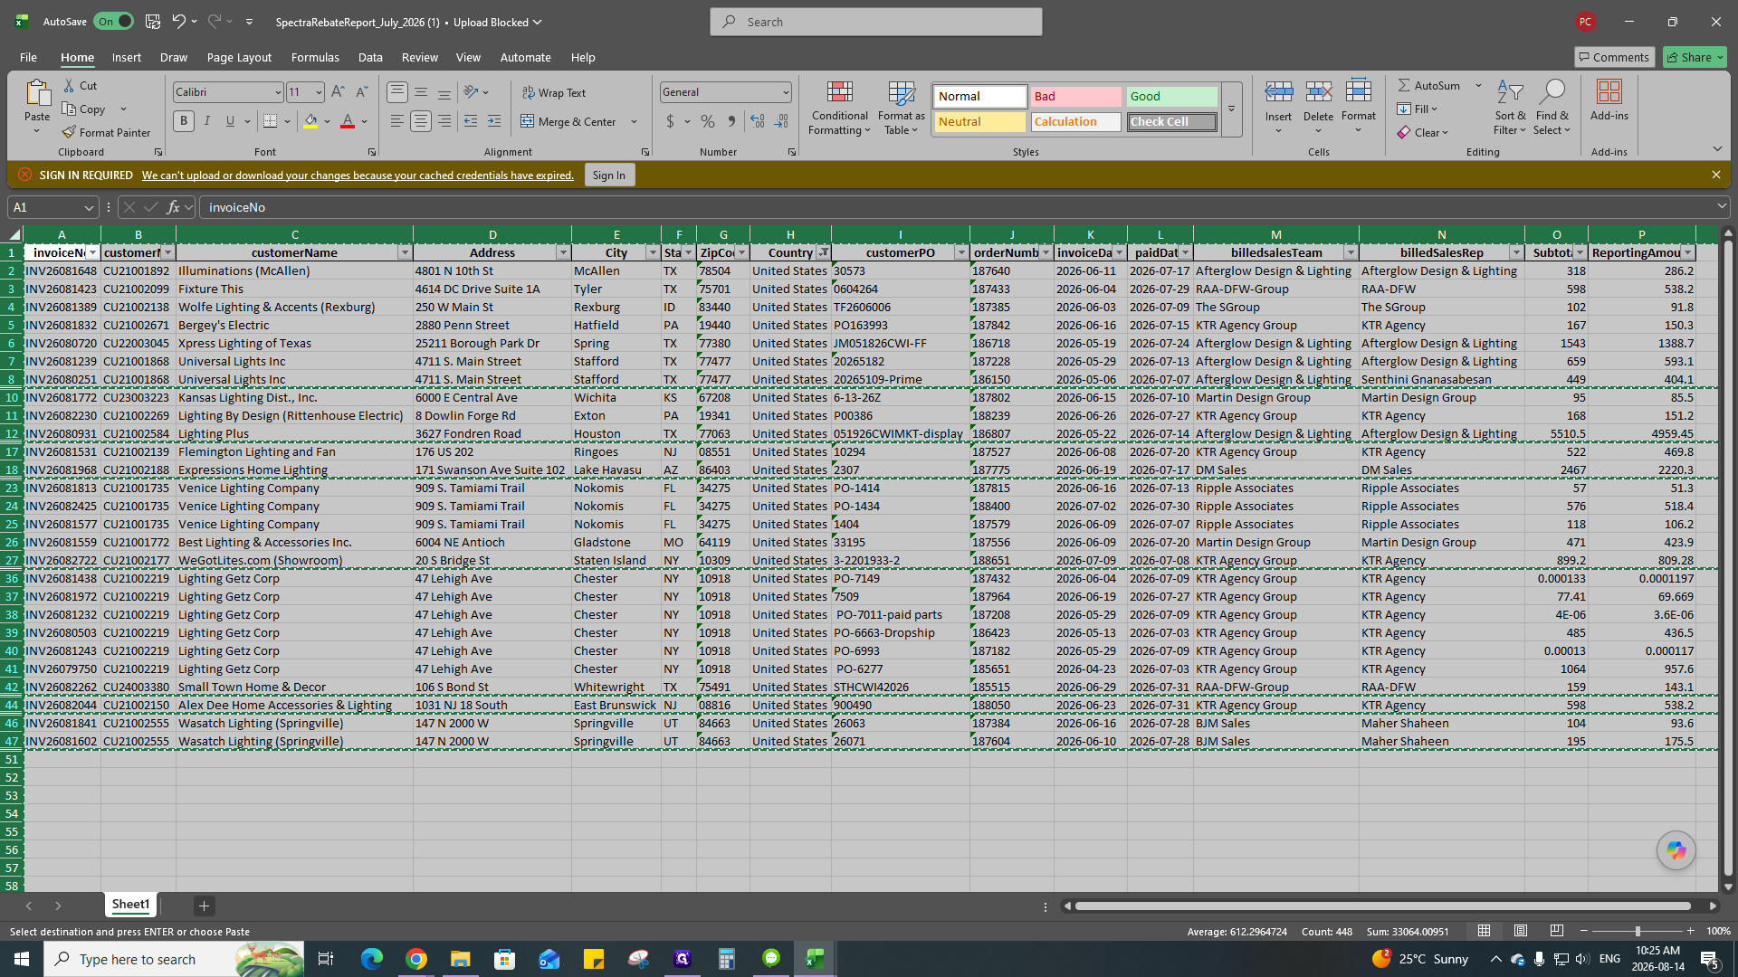Image resolution: width=1738 pixels, height=977 pixels.
Task: Open the expired credentials message link
Action: pos(358,175)
